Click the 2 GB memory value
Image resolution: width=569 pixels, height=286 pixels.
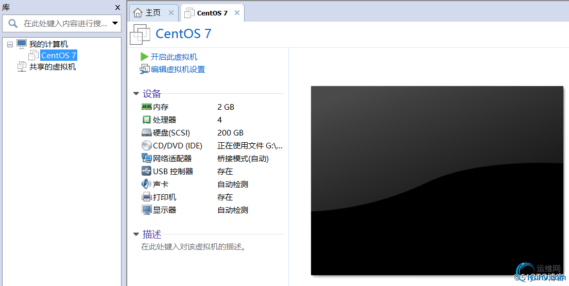226,107
